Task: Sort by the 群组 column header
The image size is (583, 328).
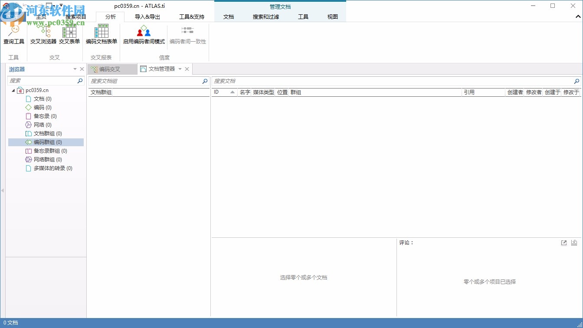Action: point(376,92)
